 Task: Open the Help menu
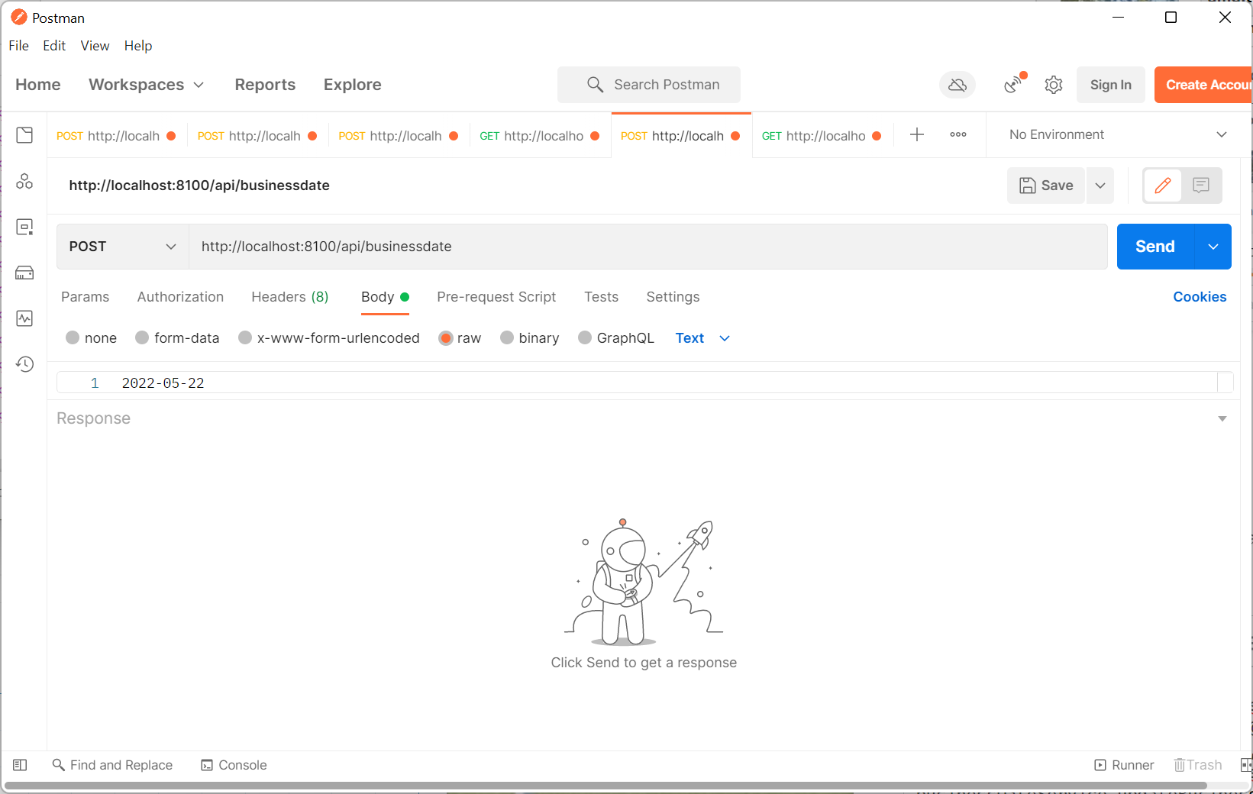[138, 46]
